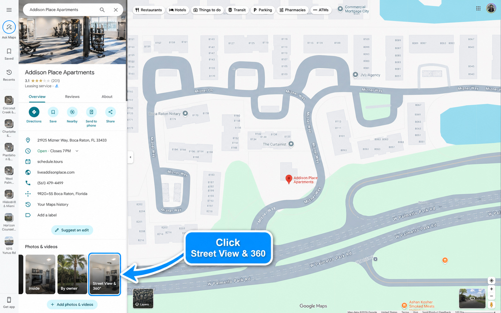
Task: Filter by Restaurants chip
Action: [148, 10]
